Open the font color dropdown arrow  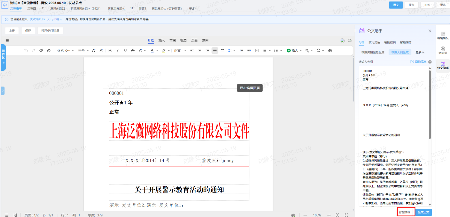157,50
